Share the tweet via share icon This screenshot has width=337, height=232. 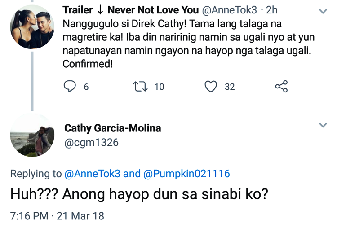(x=281, y=86)
